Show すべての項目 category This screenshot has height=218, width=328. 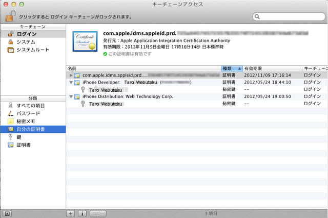pos(33,106)
